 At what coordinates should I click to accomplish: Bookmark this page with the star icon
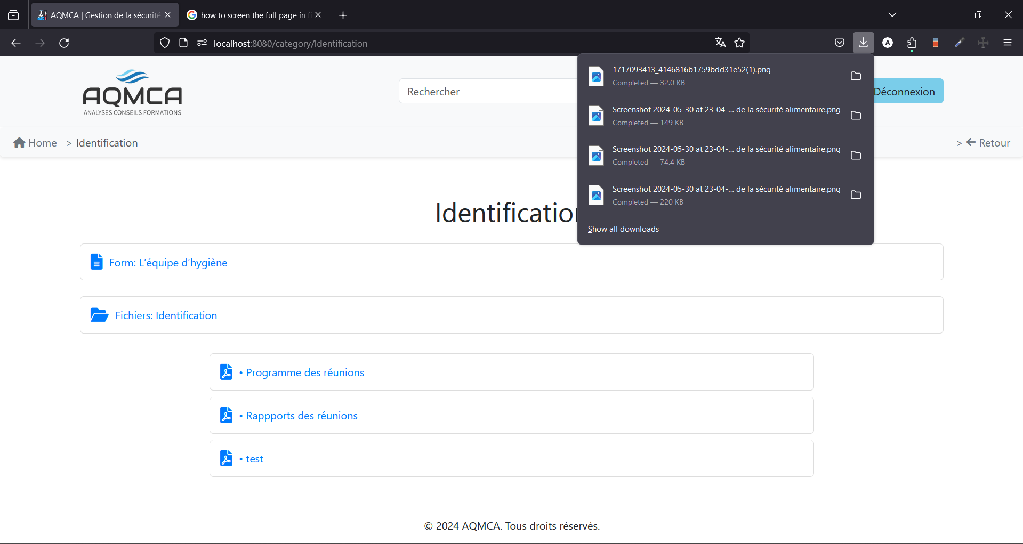pos(739,43)
